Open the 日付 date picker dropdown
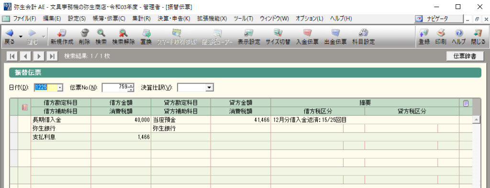 [x=60, y=88]
